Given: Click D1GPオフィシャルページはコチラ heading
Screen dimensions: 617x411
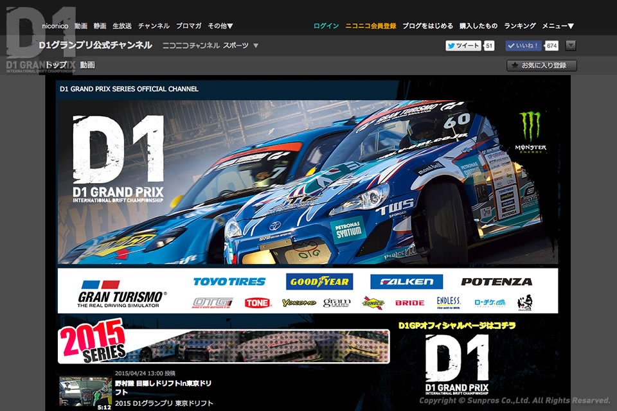Looking at the screenshot, I should 457,326.
